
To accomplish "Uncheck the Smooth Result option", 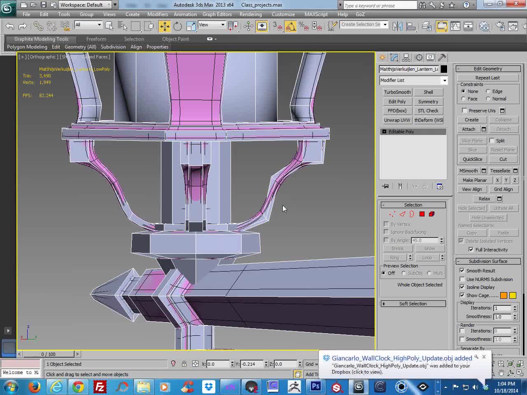I will click(462, 271).
